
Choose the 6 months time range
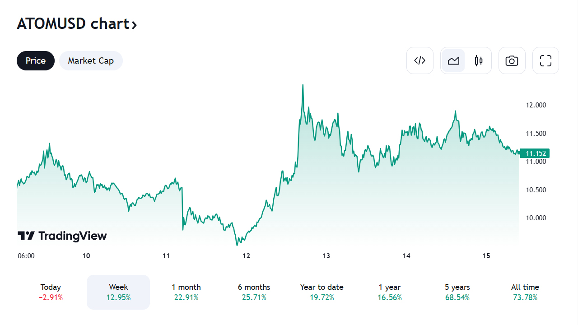(254, 292)
